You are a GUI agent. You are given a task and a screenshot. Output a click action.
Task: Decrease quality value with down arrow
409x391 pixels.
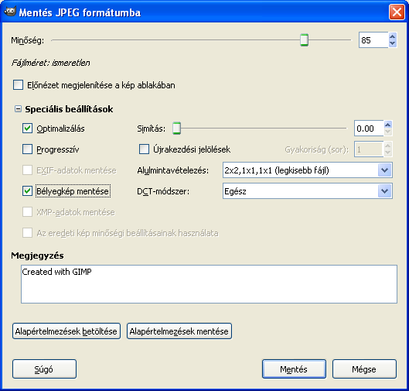pyautogui.click(x=392, y=43)
